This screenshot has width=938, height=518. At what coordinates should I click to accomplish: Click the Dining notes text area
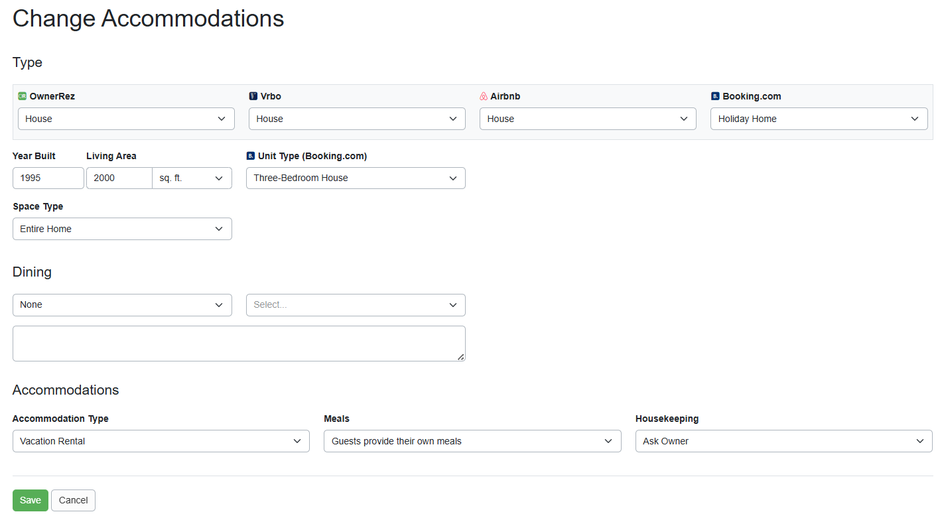point(239,343)
